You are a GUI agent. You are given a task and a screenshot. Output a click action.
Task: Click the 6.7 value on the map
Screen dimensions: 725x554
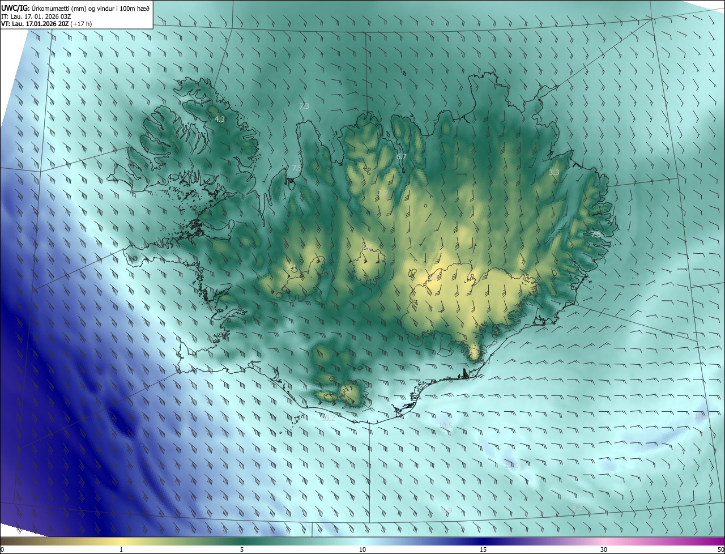402,156
